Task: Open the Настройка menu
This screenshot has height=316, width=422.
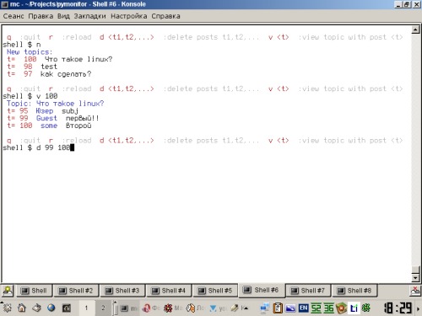Action: (128, 16)
